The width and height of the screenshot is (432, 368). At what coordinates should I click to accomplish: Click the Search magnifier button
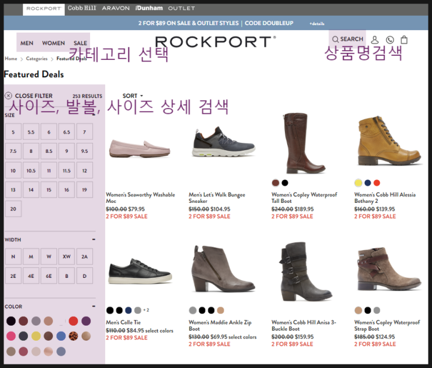click(x=348, y=39)
